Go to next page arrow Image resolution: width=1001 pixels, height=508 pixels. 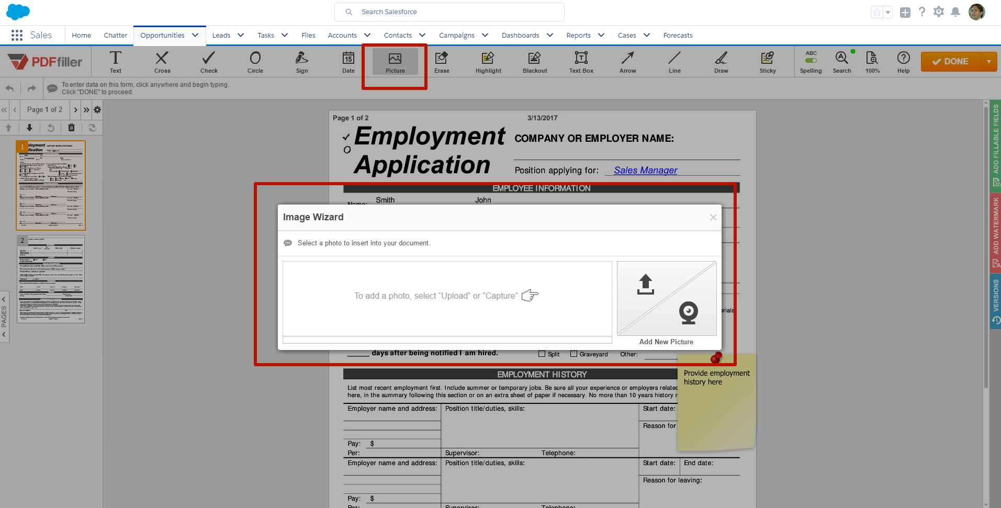pyautogui.click(x=75, y=110)
